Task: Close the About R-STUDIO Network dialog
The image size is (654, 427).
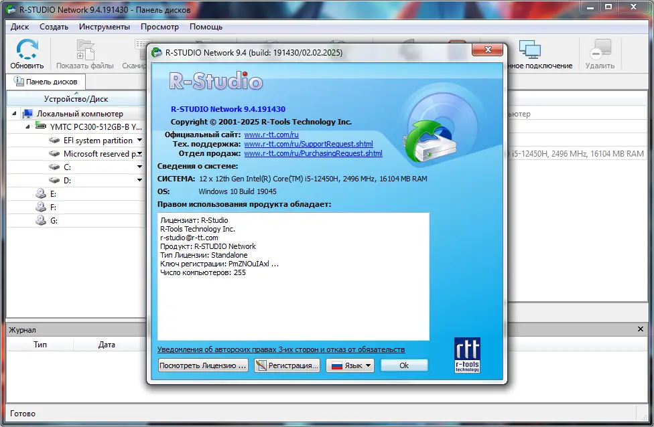Action: (x=488, y=50)
